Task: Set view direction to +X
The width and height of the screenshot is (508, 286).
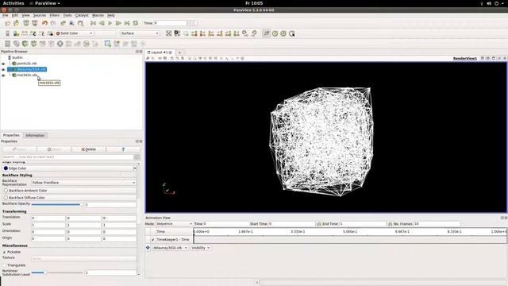Action: [194, 33]
